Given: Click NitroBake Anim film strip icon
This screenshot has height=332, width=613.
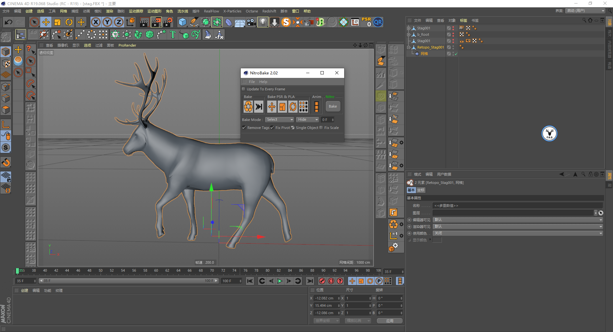Looking at the screenshot, I should (316, 106).
